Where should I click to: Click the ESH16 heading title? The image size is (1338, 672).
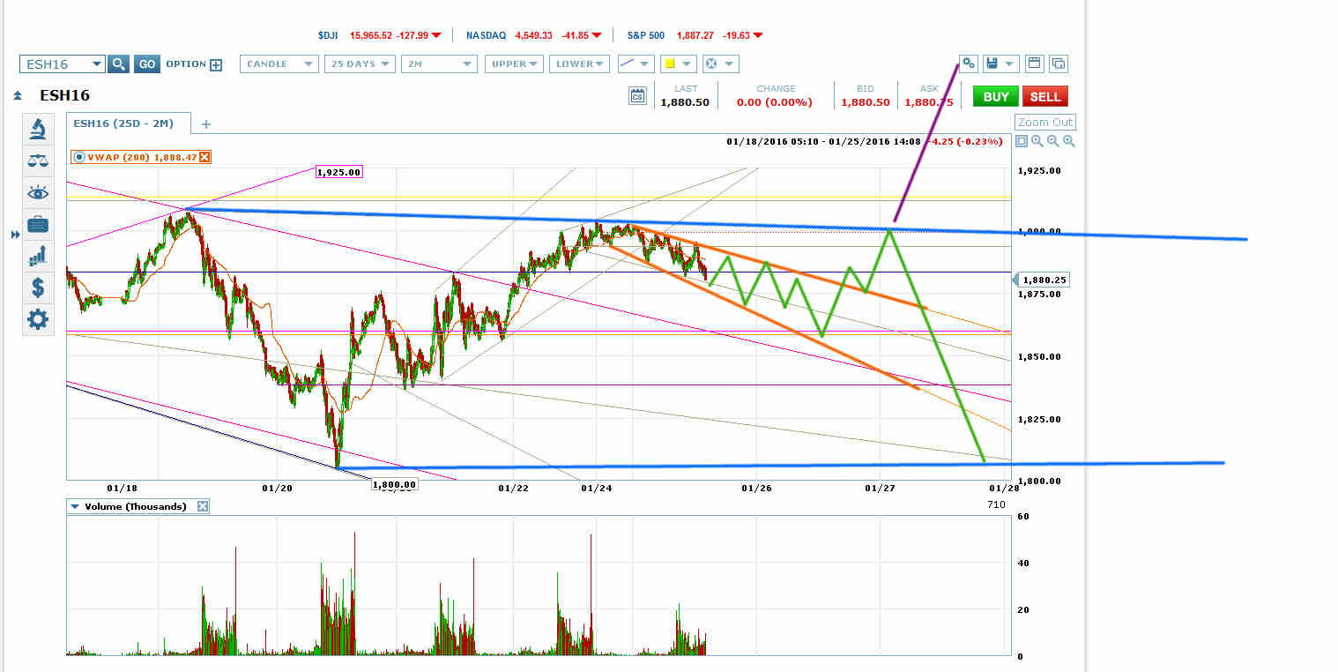(64, 96)
